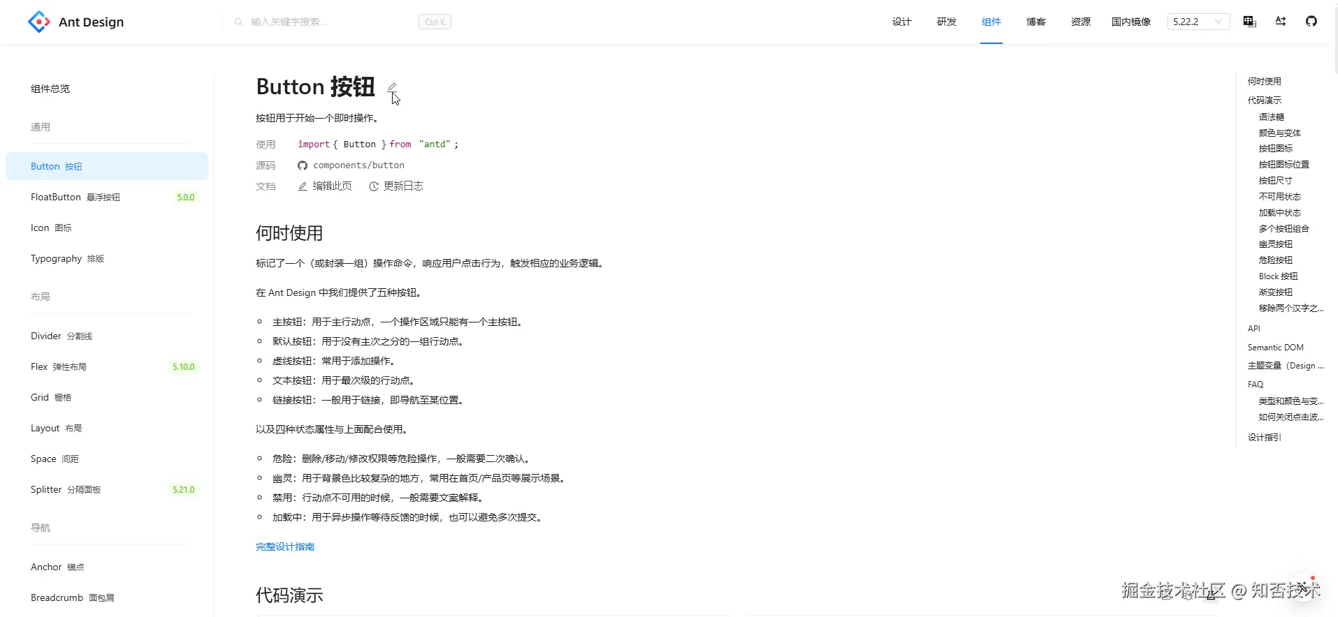Jump to 设计指引 anchor
The height and width of the screenshot is (617, 1338).
(1265, 438)
